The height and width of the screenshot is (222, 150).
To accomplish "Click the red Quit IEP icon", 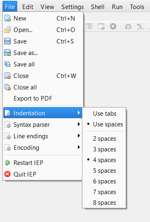I will tap(7, 174).
